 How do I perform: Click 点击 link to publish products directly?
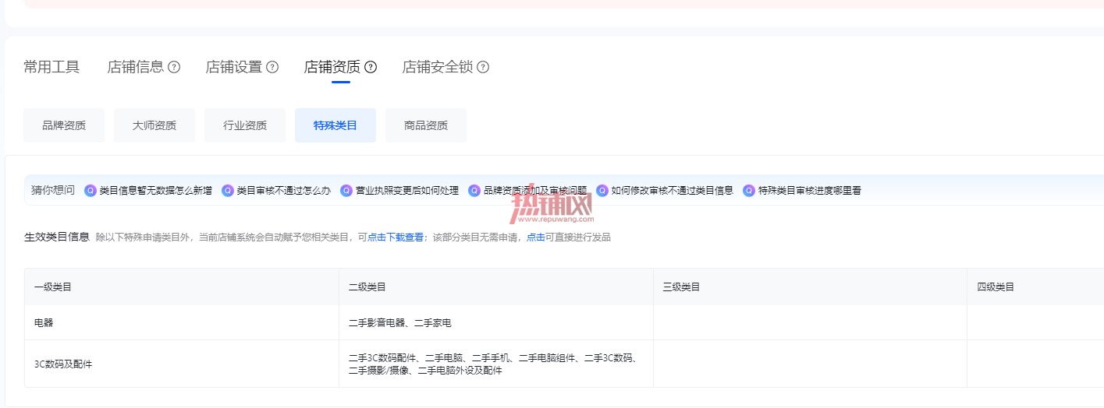tap(536, 237)
